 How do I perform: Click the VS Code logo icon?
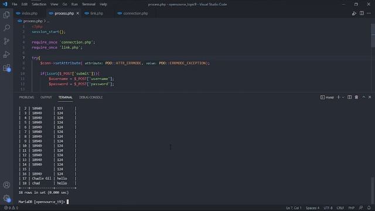point(5,4)
